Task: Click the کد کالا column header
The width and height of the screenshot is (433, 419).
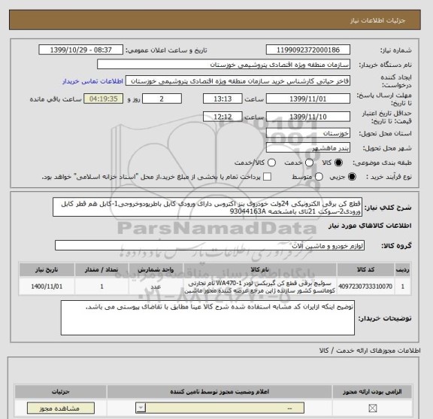Action: (x=365, y=269)
